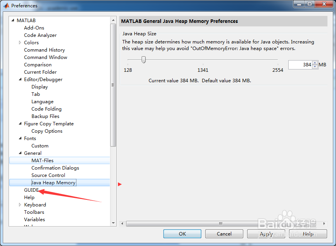
Task: Click the right panel horizontal scrollbar thumb
Action: 221,223
